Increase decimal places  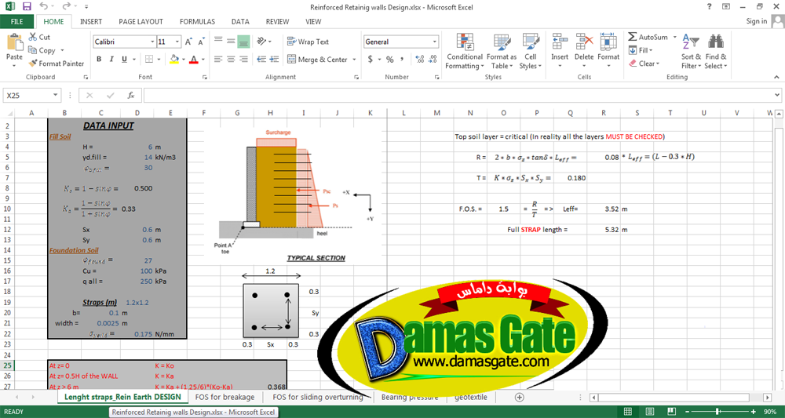pos(419,59)
